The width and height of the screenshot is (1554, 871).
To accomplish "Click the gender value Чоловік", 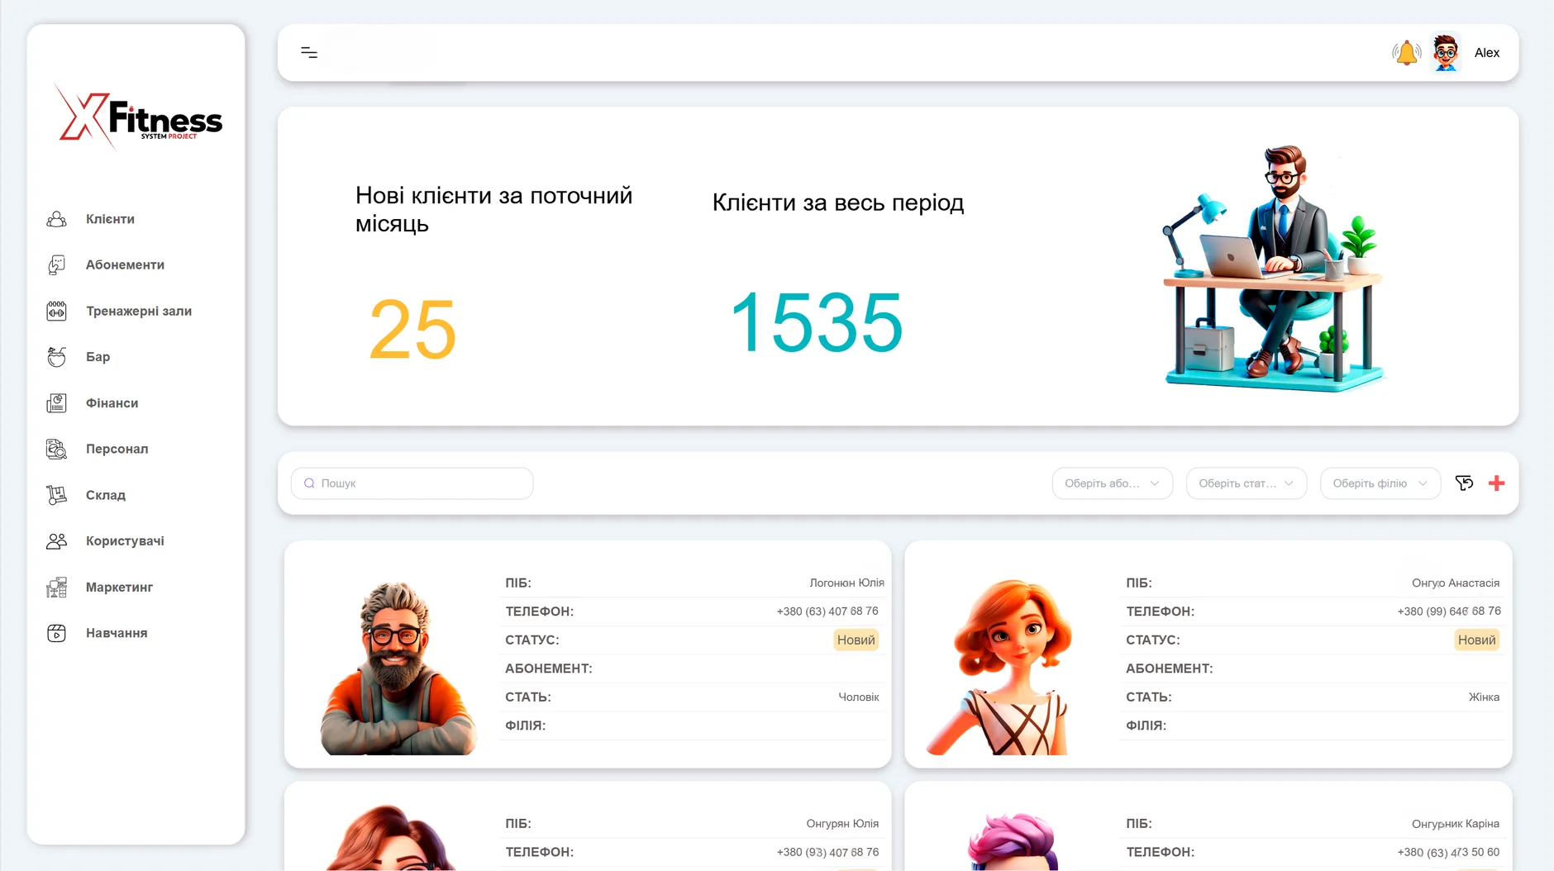I will [x=858, y=697].
